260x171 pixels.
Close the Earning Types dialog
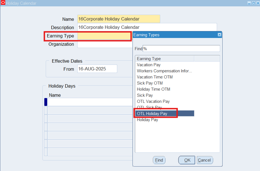pos(219,35)
